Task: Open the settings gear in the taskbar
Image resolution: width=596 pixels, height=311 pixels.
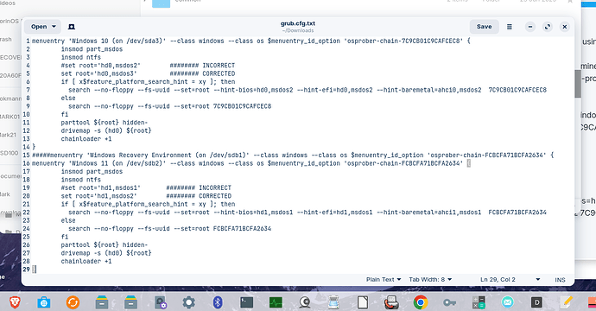Action: (188, 302)
